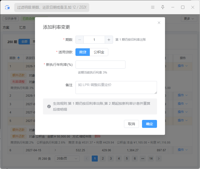Go to pagination page 14

point(151,159)
